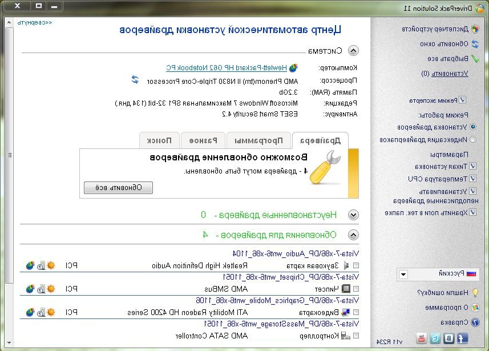Click the Установить (0) link
This screenshot has width=489, height=351.
[444, 74]
